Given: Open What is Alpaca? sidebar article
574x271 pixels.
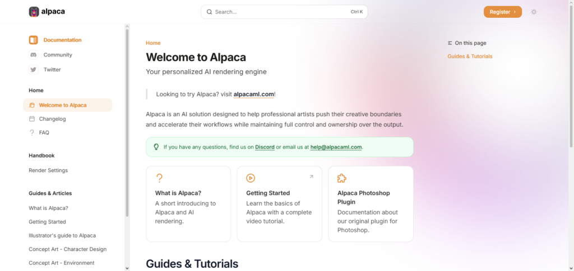Looking at the screenshot, I should tap(48, 208).
